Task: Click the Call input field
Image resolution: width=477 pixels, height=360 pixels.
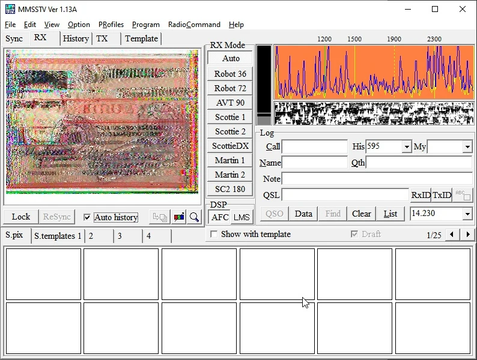Action: (x=314, y=147)
